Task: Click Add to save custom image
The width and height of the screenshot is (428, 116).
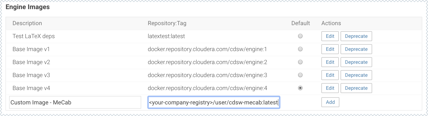Action: coord(330,102)
